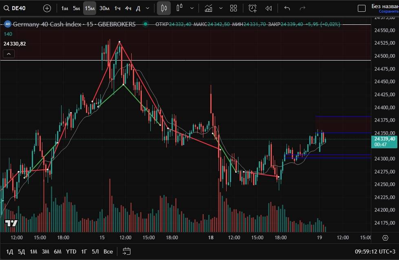This screenshot has width=399, height=260.
Task: Open the go-to-date calendar icon
Action: click(x=126, y=251)
